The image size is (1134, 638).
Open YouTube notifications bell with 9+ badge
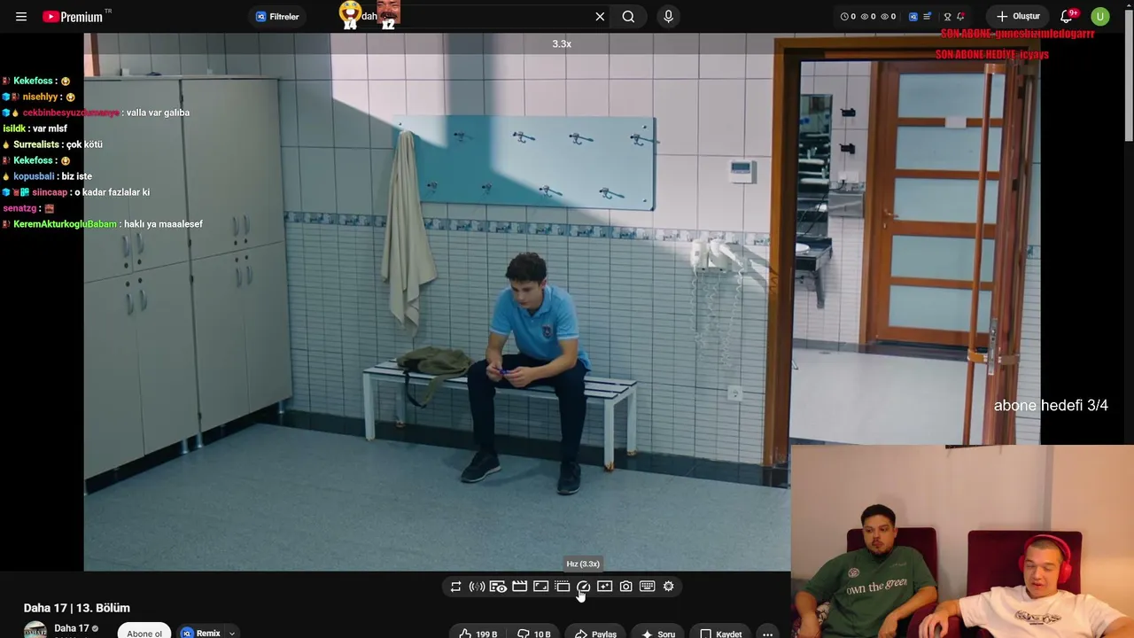click(x=1067, y=17)
